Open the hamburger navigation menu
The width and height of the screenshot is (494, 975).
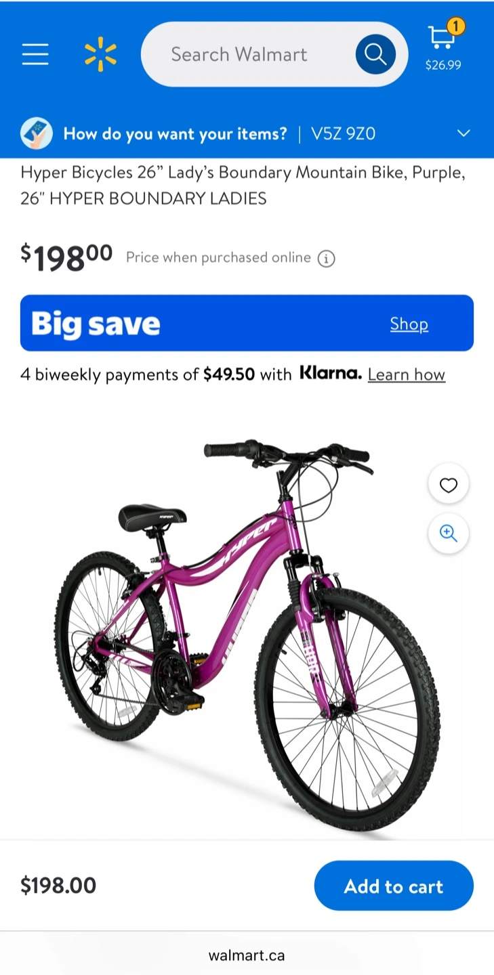(35, 54)
